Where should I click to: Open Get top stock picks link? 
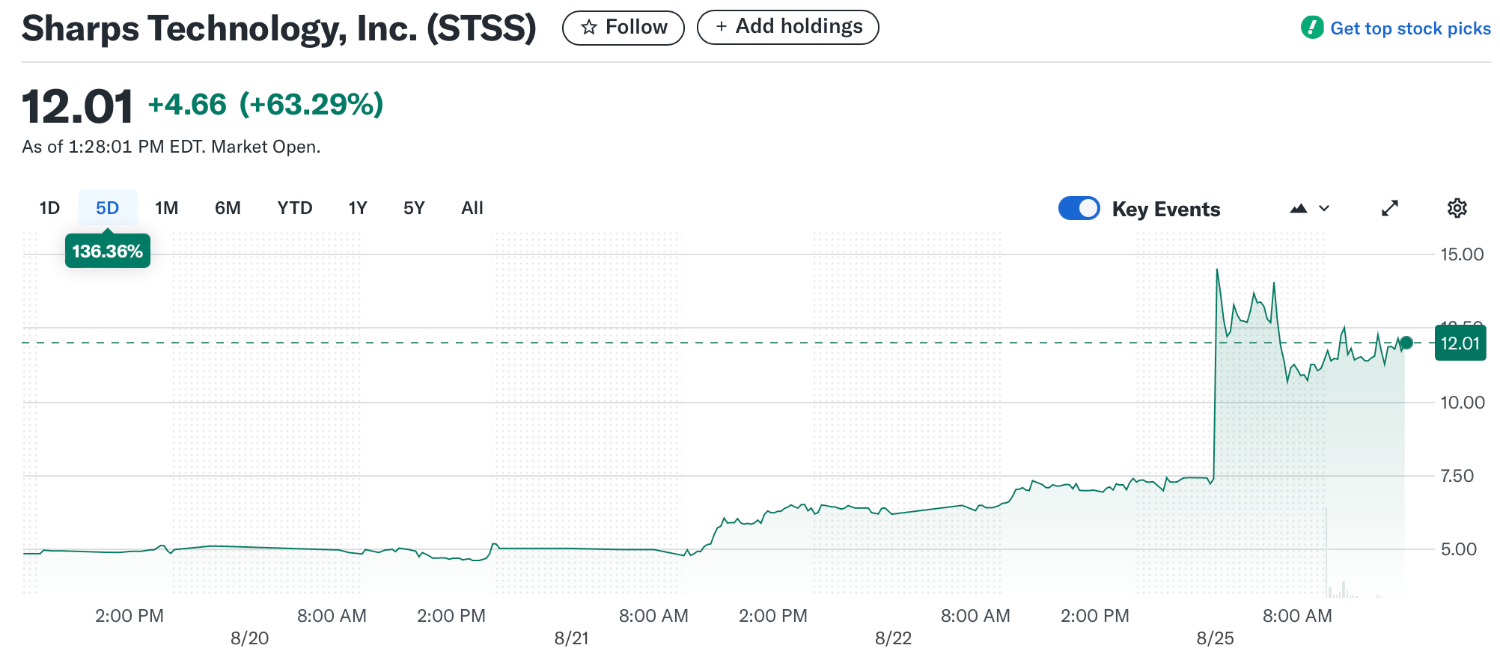(x=1410, y=28)
